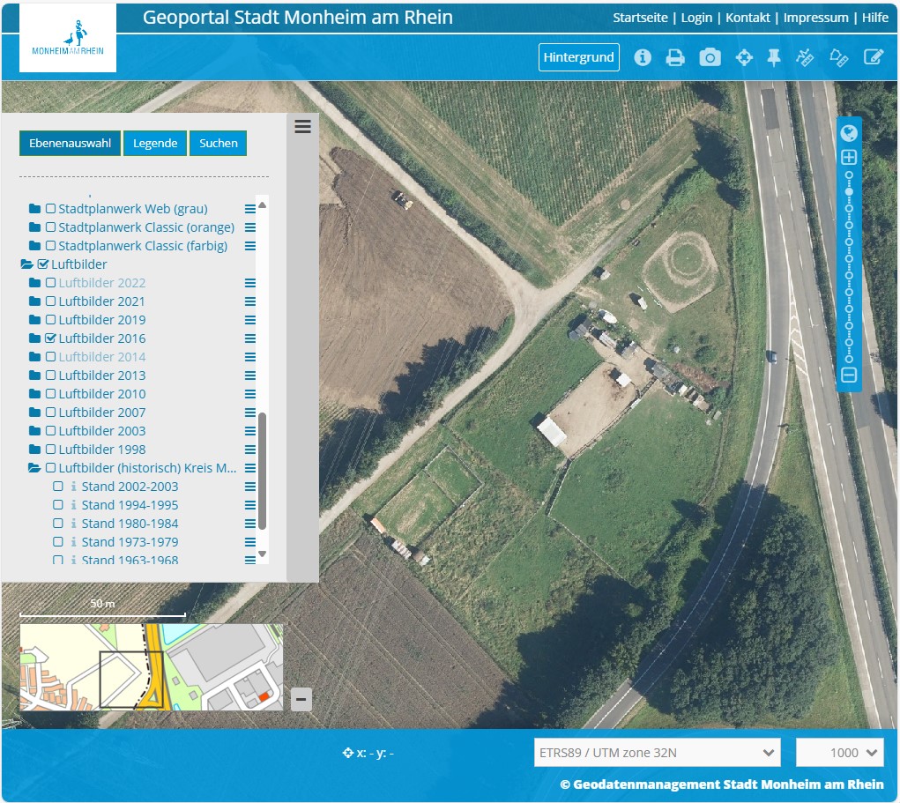Viewport: 900px width, 803px height.
Task: Expand the Luftbilder 2007 folder
Action: click(x=34, y=413)
